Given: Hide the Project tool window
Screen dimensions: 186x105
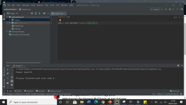Looking at the screenshot, I should (48, 13).
